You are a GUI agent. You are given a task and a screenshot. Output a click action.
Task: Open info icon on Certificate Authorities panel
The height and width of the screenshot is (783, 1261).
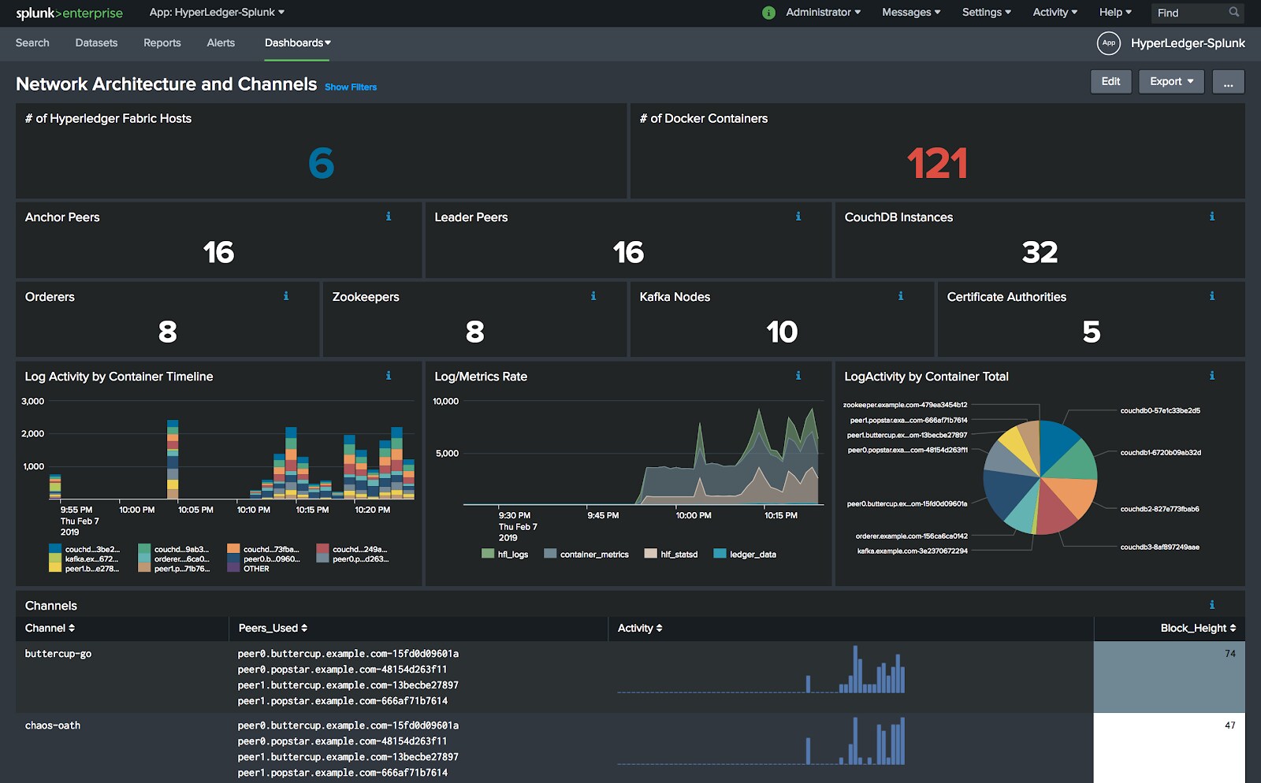click(x=1212, y=296)
